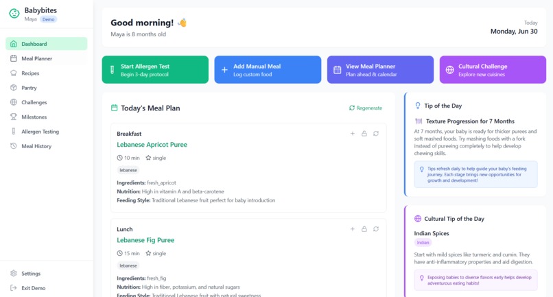Go to Recipes in the sidebar

[x=46, y=73]
